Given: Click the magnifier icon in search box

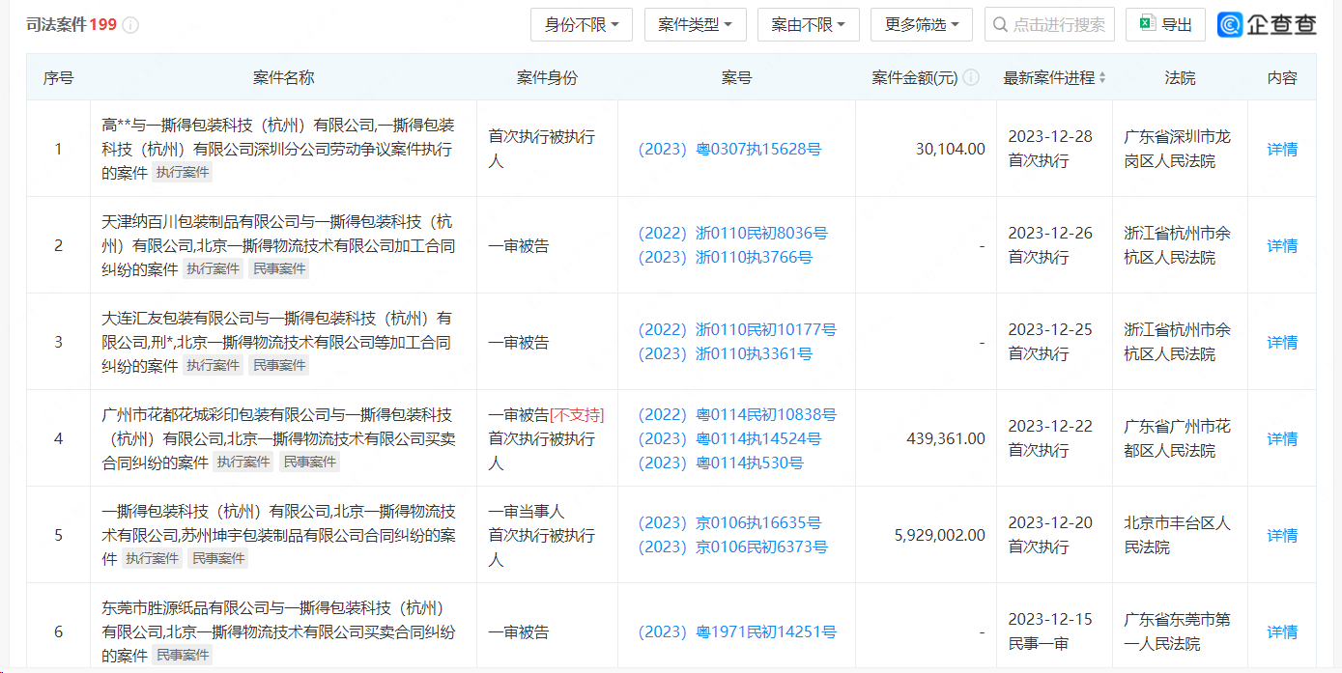Looking at the screenshot, I should coord(999,24).
